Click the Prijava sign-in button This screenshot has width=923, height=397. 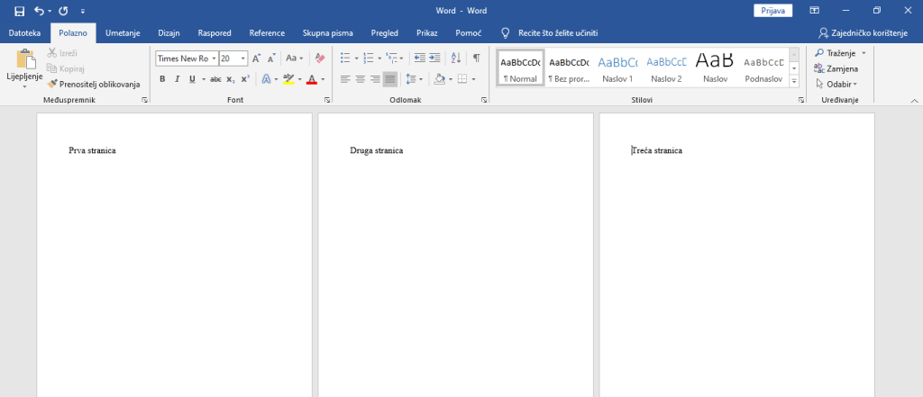coord(772,11)
